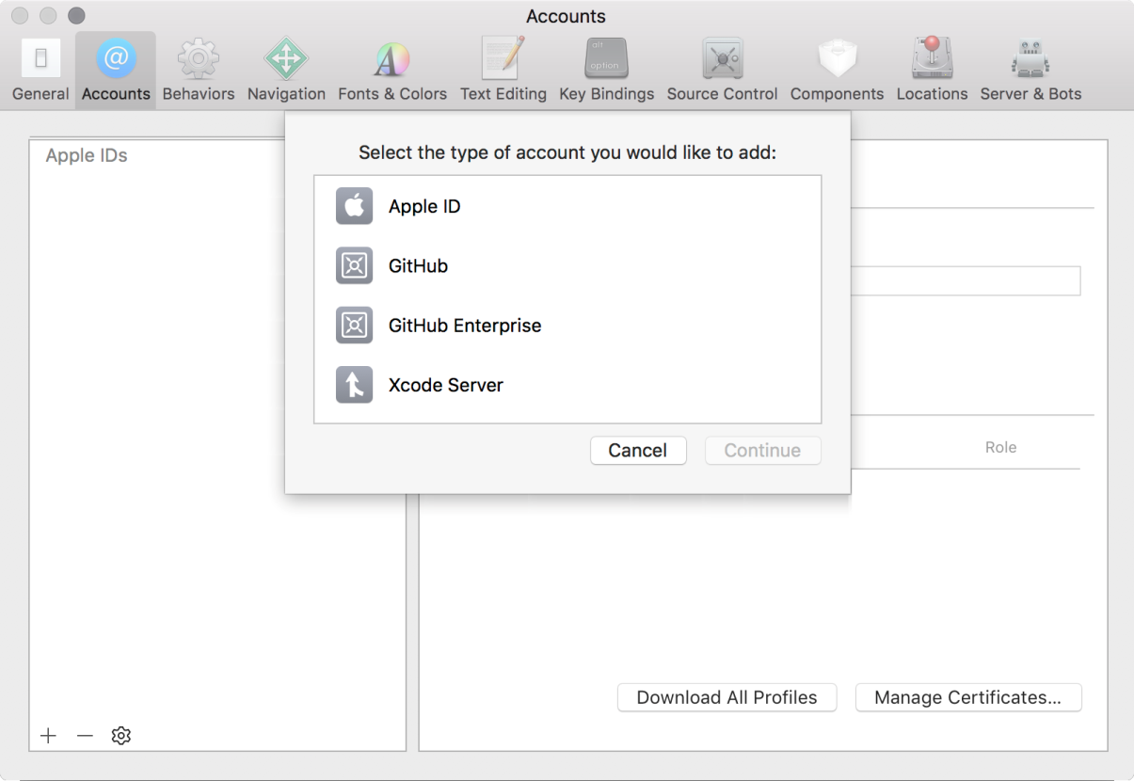Click the description input field
This screenshot has width=1134, height=781.
coord(966,280)
